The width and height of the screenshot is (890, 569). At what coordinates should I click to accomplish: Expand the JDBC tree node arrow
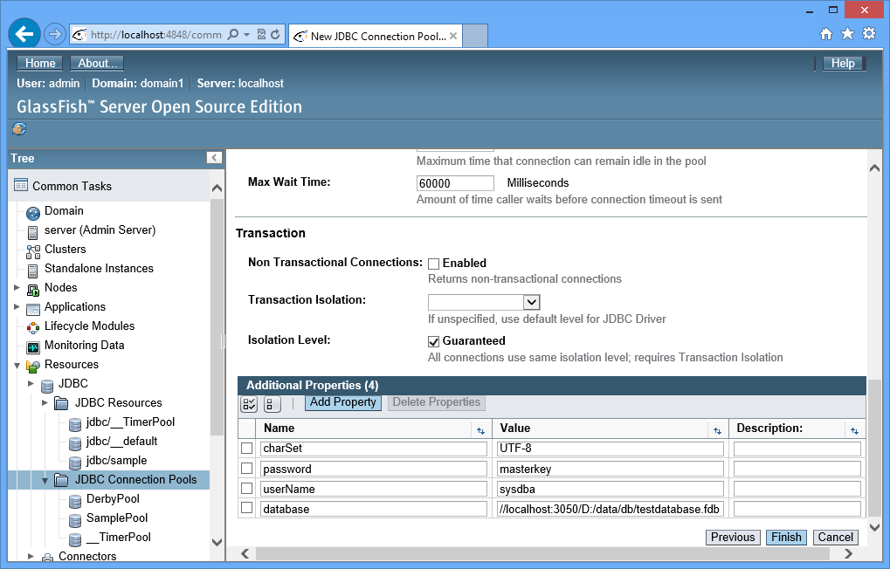31,383
